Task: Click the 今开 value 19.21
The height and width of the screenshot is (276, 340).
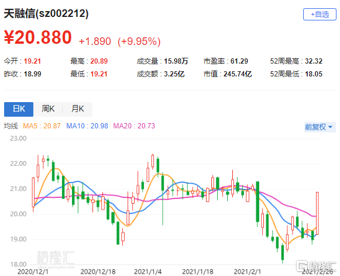Action: click(x=32, y=61)
